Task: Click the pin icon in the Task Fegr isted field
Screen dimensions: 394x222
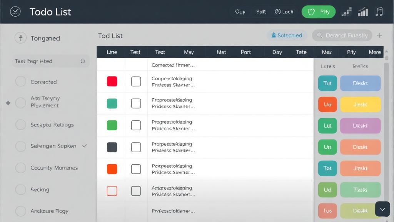Action: click(x=82, y=61)
